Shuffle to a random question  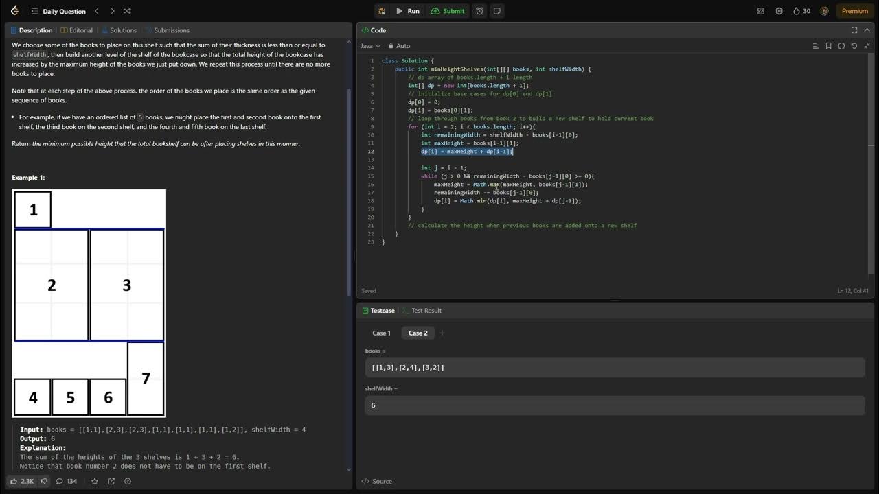[127, 11]
